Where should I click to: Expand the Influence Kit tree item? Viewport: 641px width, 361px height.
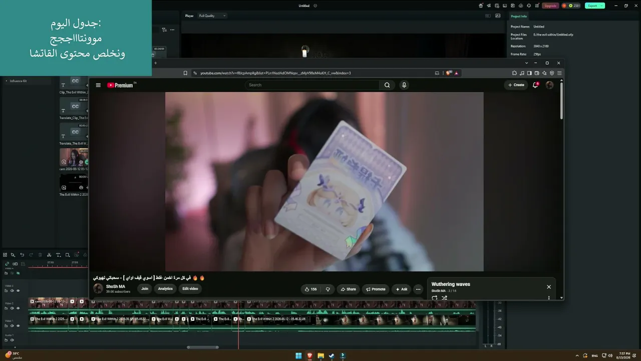7,81
